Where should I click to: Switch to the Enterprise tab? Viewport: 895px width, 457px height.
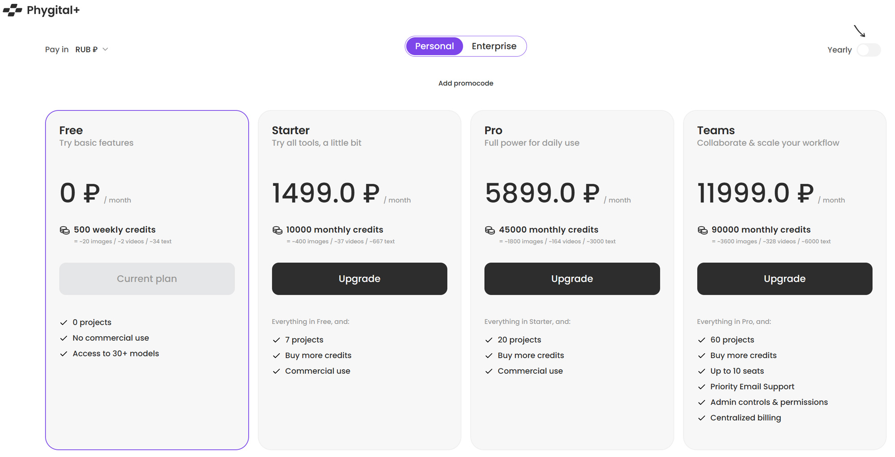coord(494,46)
